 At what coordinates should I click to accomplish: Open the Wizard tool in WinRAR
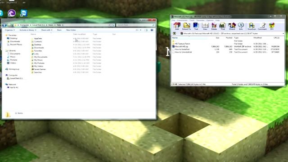[232, 26]
